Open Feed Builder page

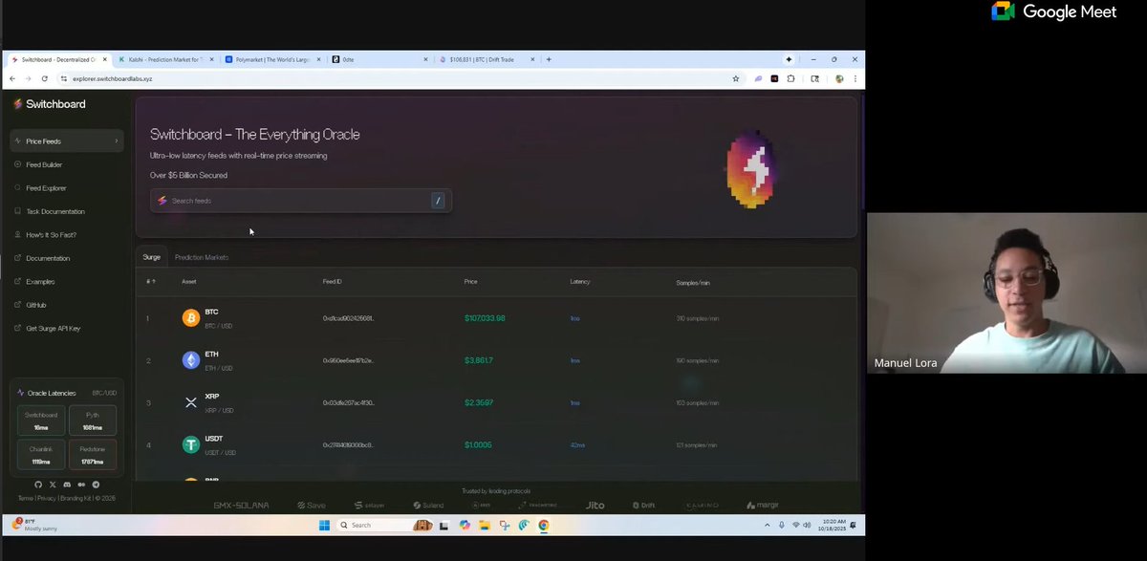tap(44, 164)
